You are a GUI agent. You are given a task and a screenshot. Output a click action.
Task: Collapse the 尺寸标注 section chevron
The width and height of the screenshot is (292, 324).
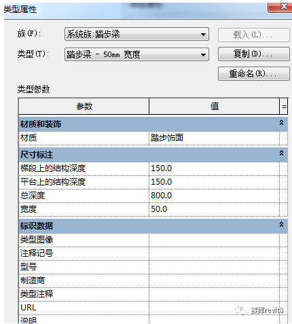coord(281,153)
